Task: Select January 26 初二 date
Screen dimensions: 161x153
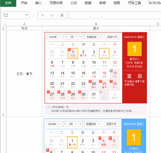Action: pyautogui.click(x=115, y=85)
